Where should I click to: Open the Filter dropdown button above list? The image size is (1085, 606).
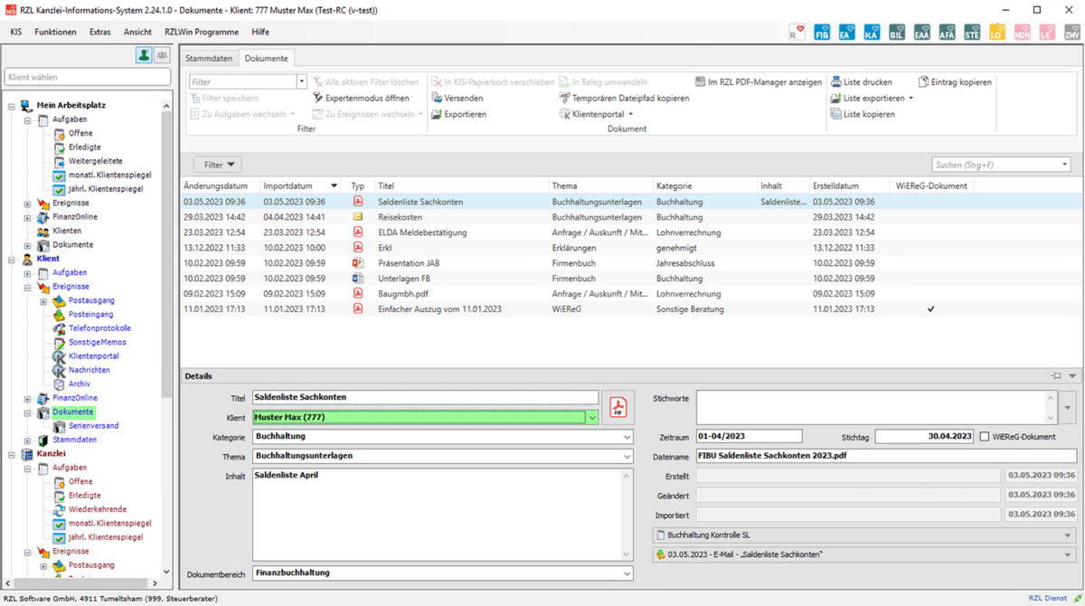(218, 165)
